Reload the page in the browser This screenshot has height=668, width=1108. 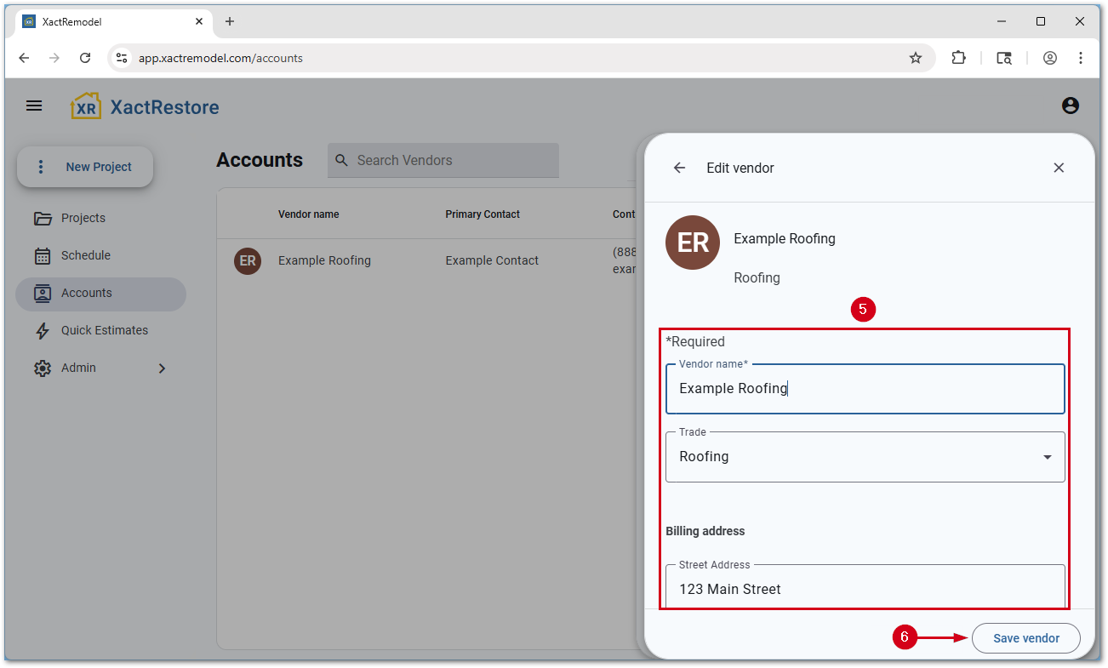pyautogui.click(x=85, y=58)
